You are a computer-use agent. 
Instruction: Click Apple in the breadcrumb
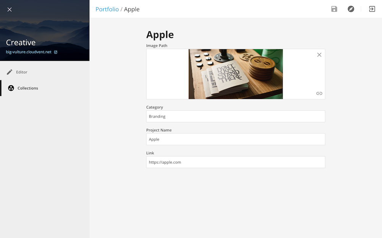click(x=132, y=9)
